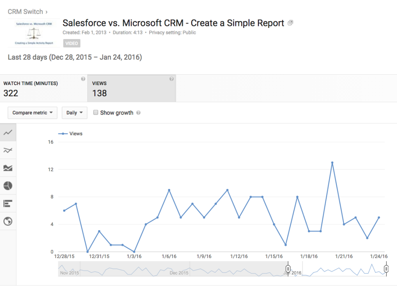
Task: Click the 12/28/15 axis date label
Action: click(x=64, y=256)
